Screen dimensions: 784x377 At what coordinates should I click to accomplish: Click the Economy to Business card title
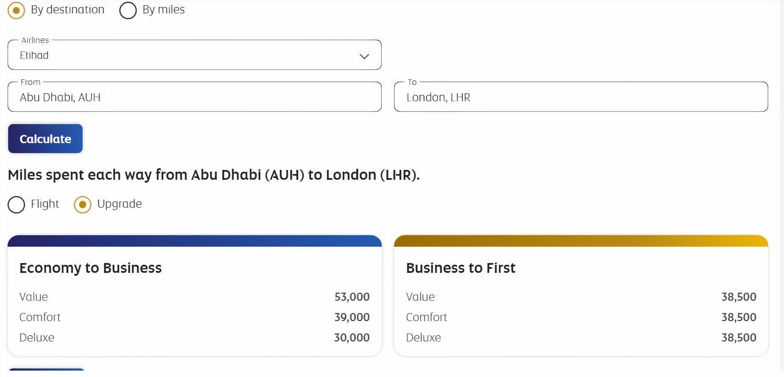click(90, 268)
